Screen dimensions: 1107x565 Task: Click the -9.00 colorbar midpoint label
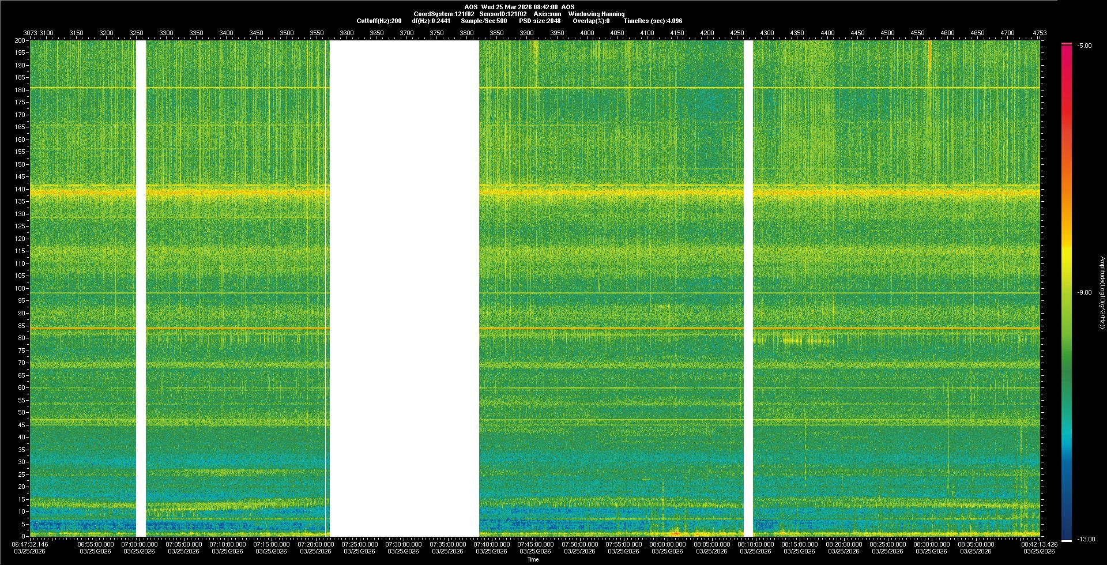click(x=1085, y=292)
